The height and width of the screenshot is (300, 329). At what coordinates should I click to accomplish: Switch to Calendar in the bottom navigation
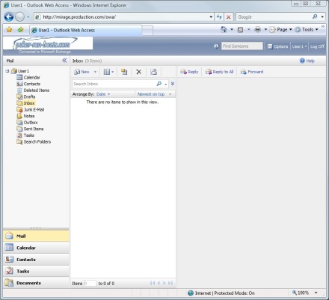tap(36, 248)
